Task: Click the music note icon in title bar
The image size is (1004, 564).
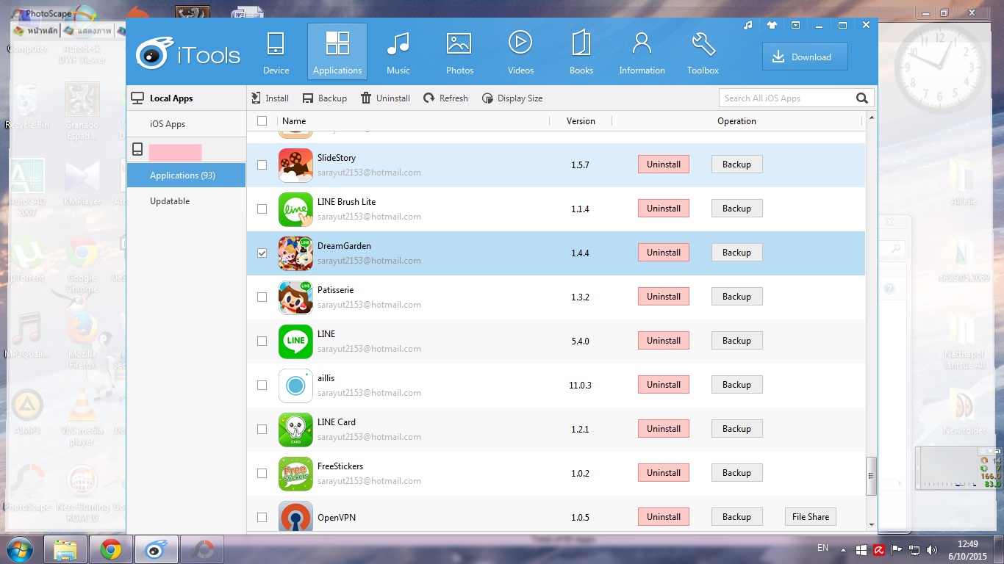Action: point(748,25)
